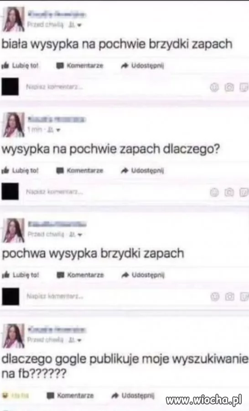Click Komentarze under the last post about gogle
Viewport: 249px width, 411px height.
tap(70, 395)
